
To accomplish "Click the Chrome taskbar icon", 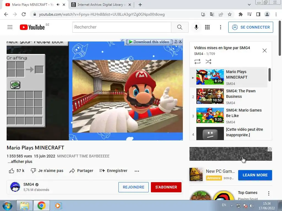I will coord(41,206).
